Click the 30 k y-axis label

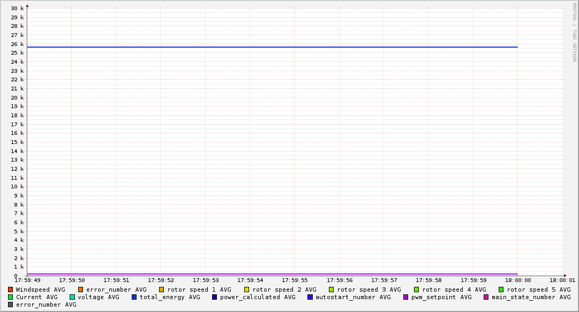coord(17,8)
